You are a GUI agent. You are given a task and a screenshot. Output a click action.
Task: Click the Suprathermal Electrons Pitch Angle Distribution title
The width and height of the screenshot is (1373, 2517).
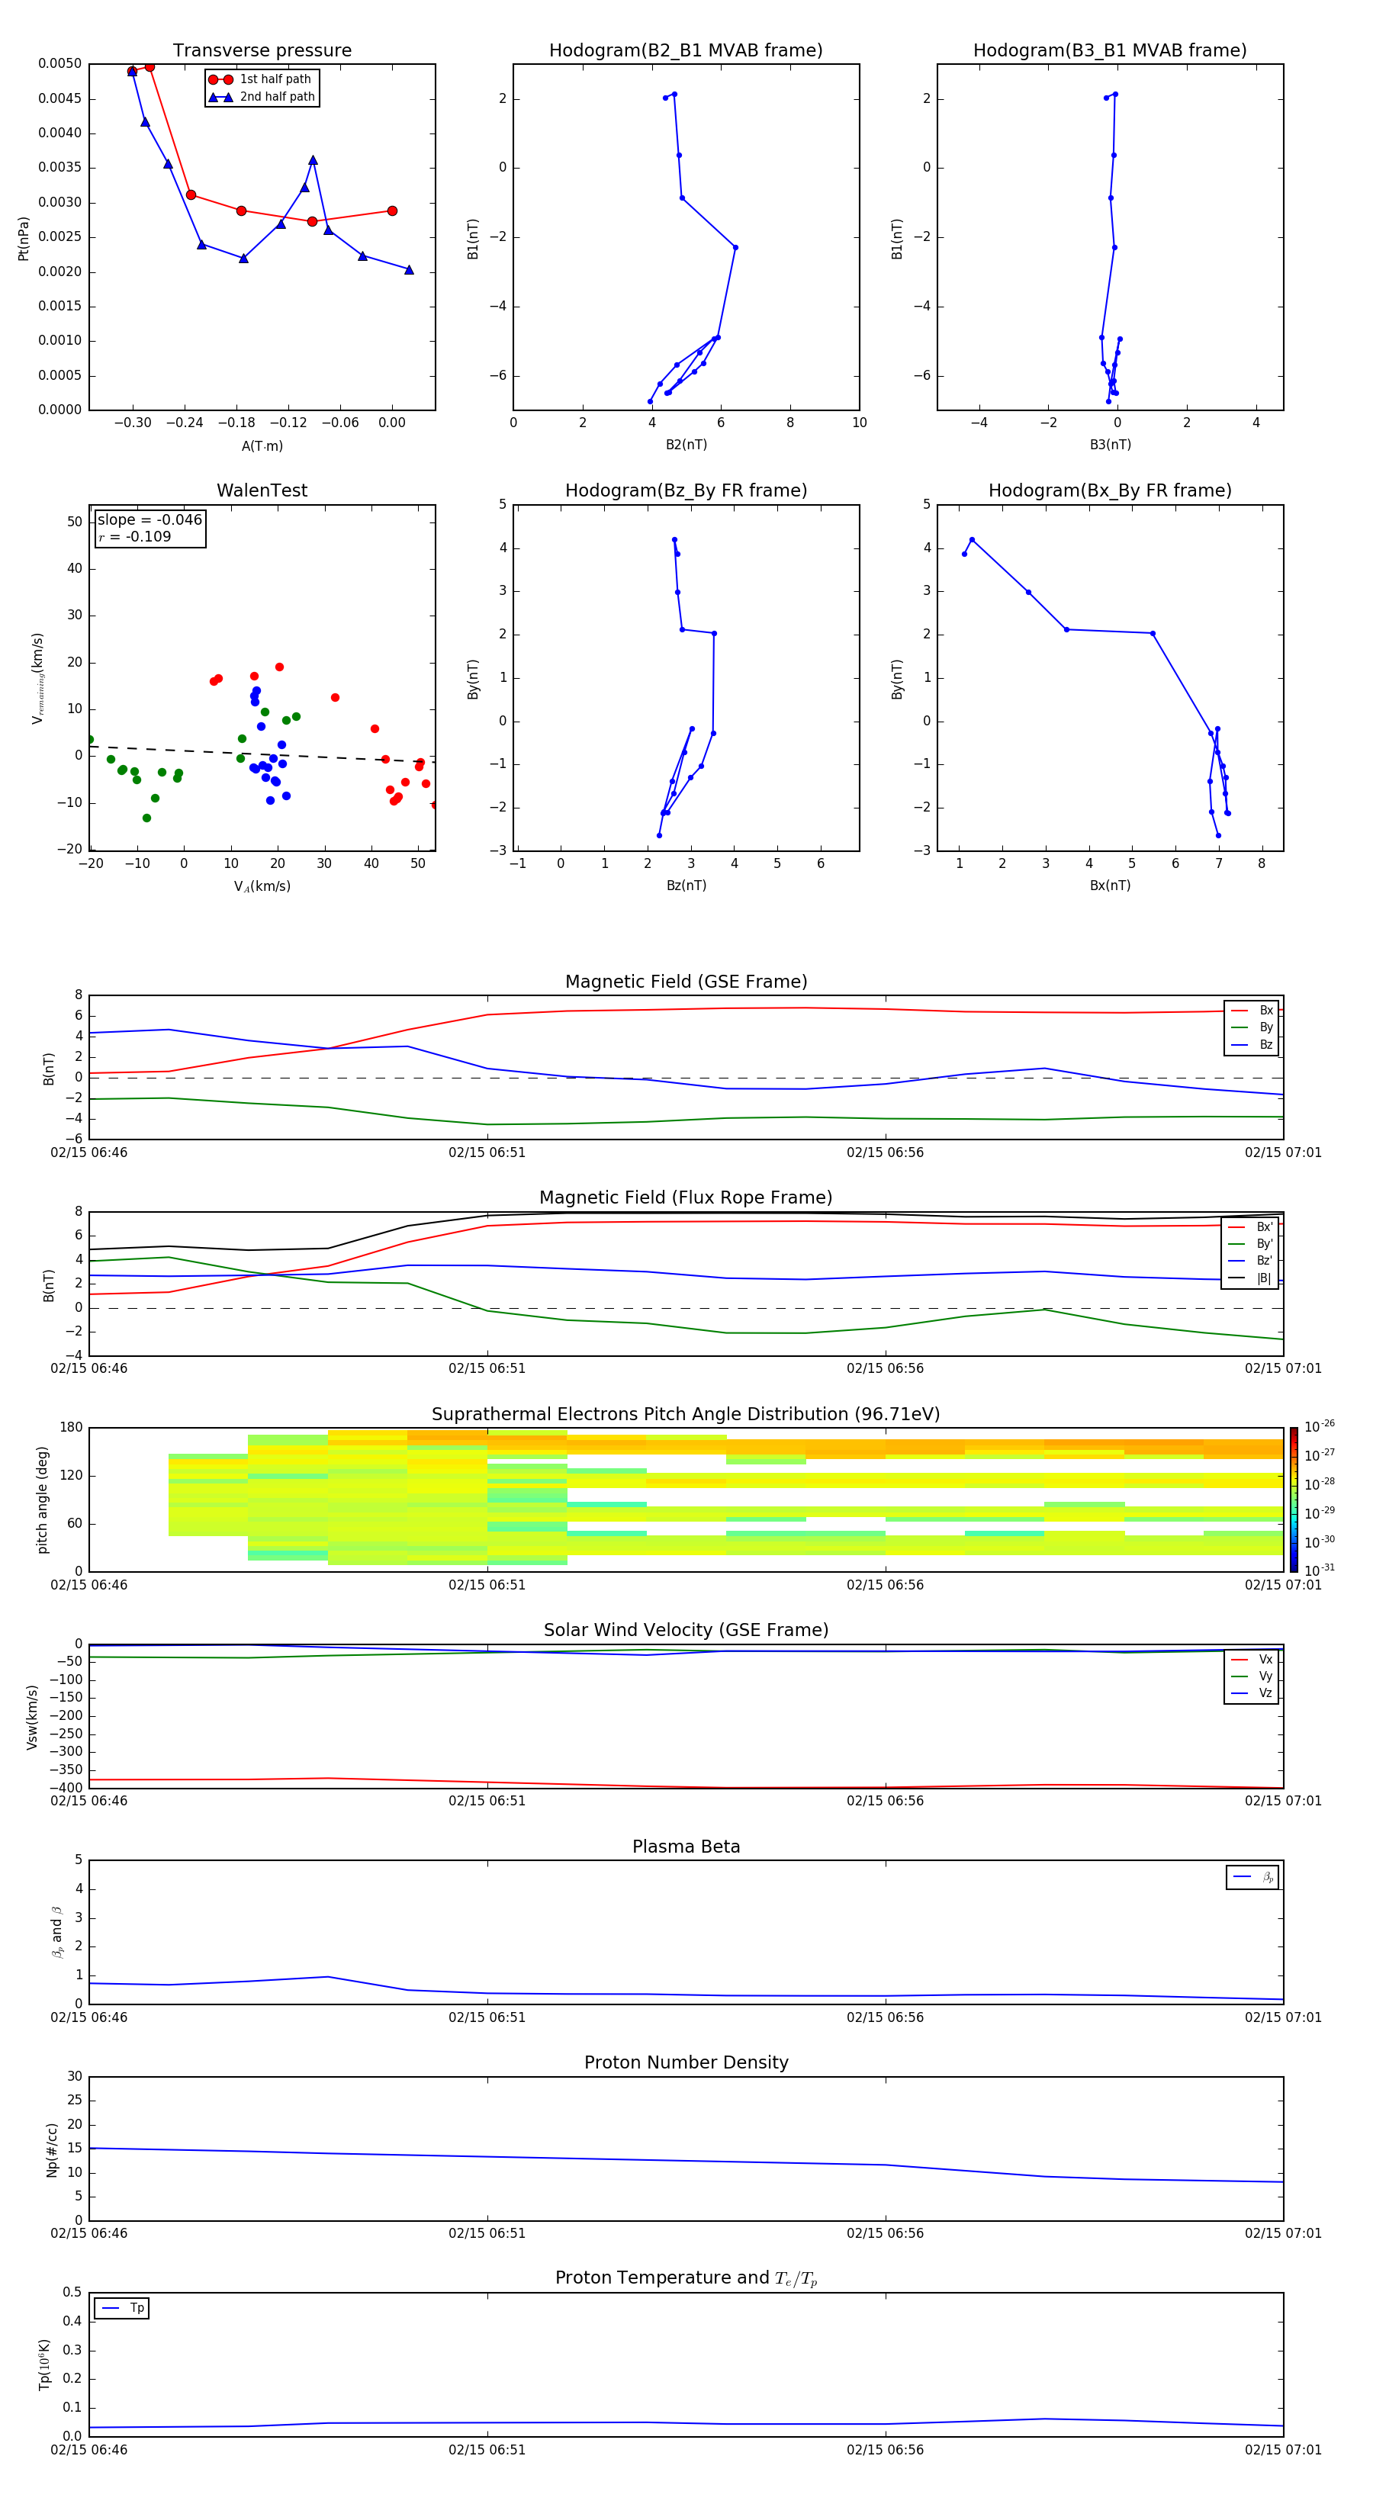[x=686, y=1415]
